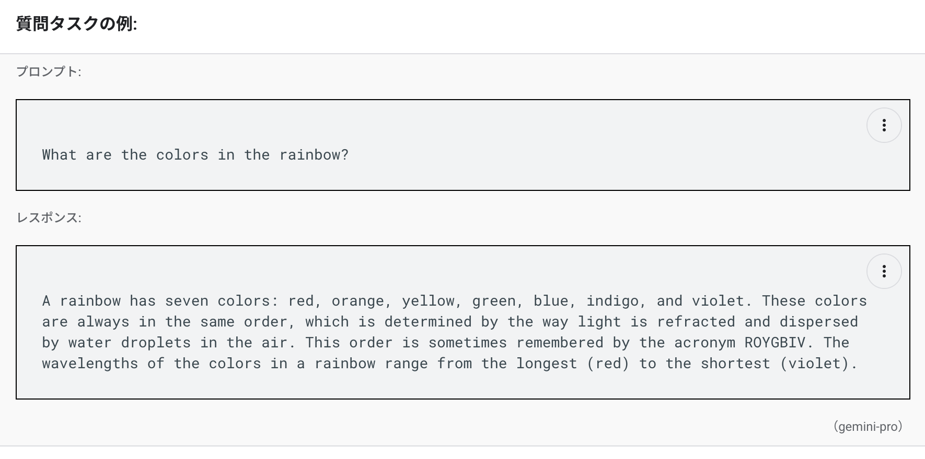Open the response box three-dot menu

pyautogui.click(x=884, y=271)
